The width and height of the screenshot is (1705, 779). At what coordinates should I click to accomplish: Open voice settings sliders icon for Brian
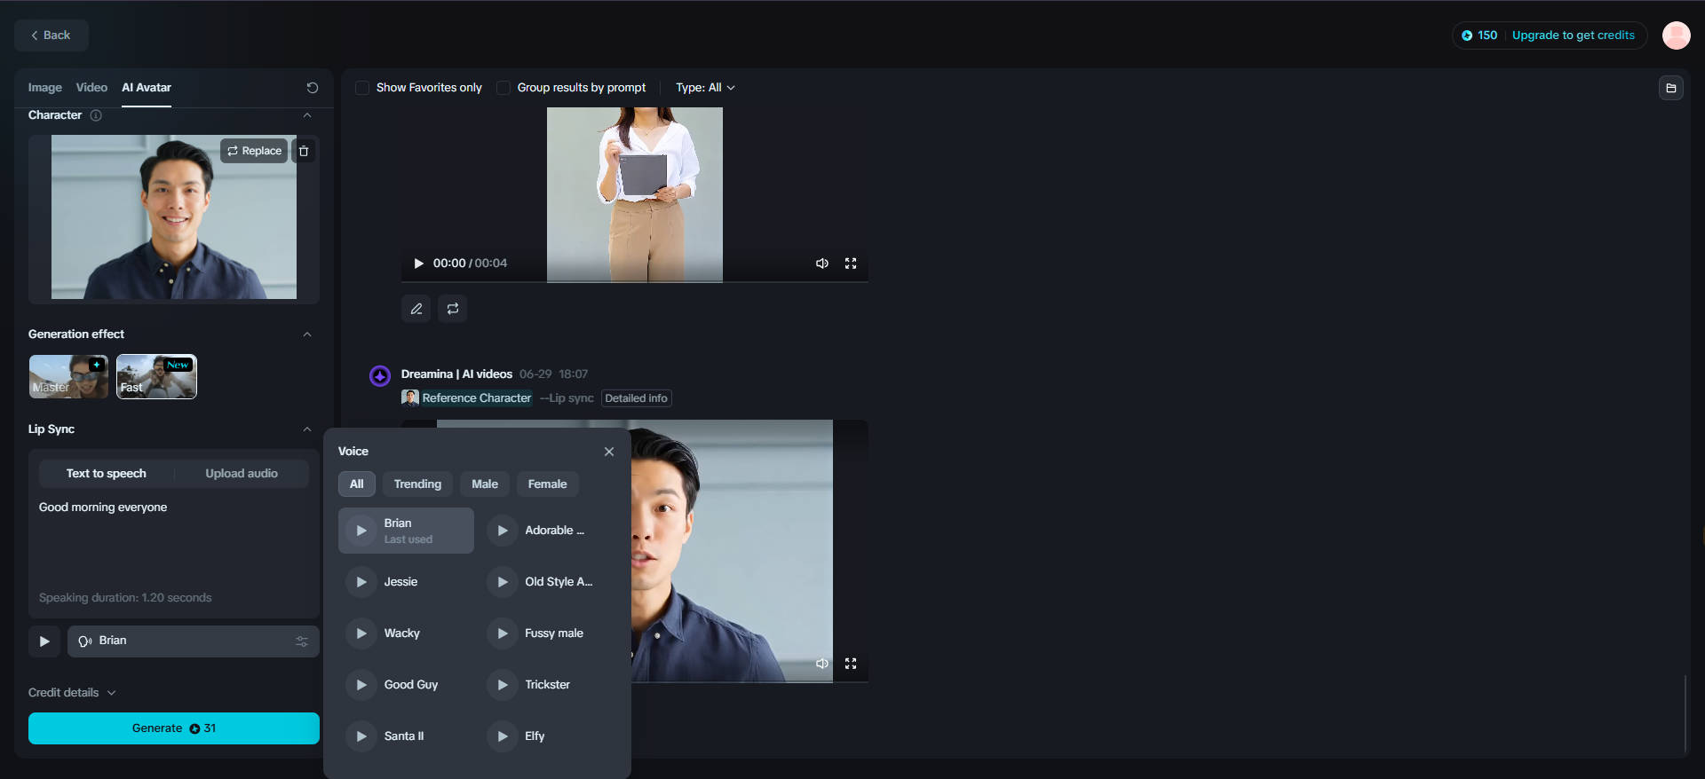[x=302, y=641]
